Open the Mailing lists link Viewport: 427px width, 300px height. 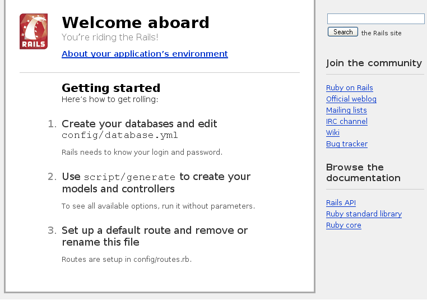[346, 110]
